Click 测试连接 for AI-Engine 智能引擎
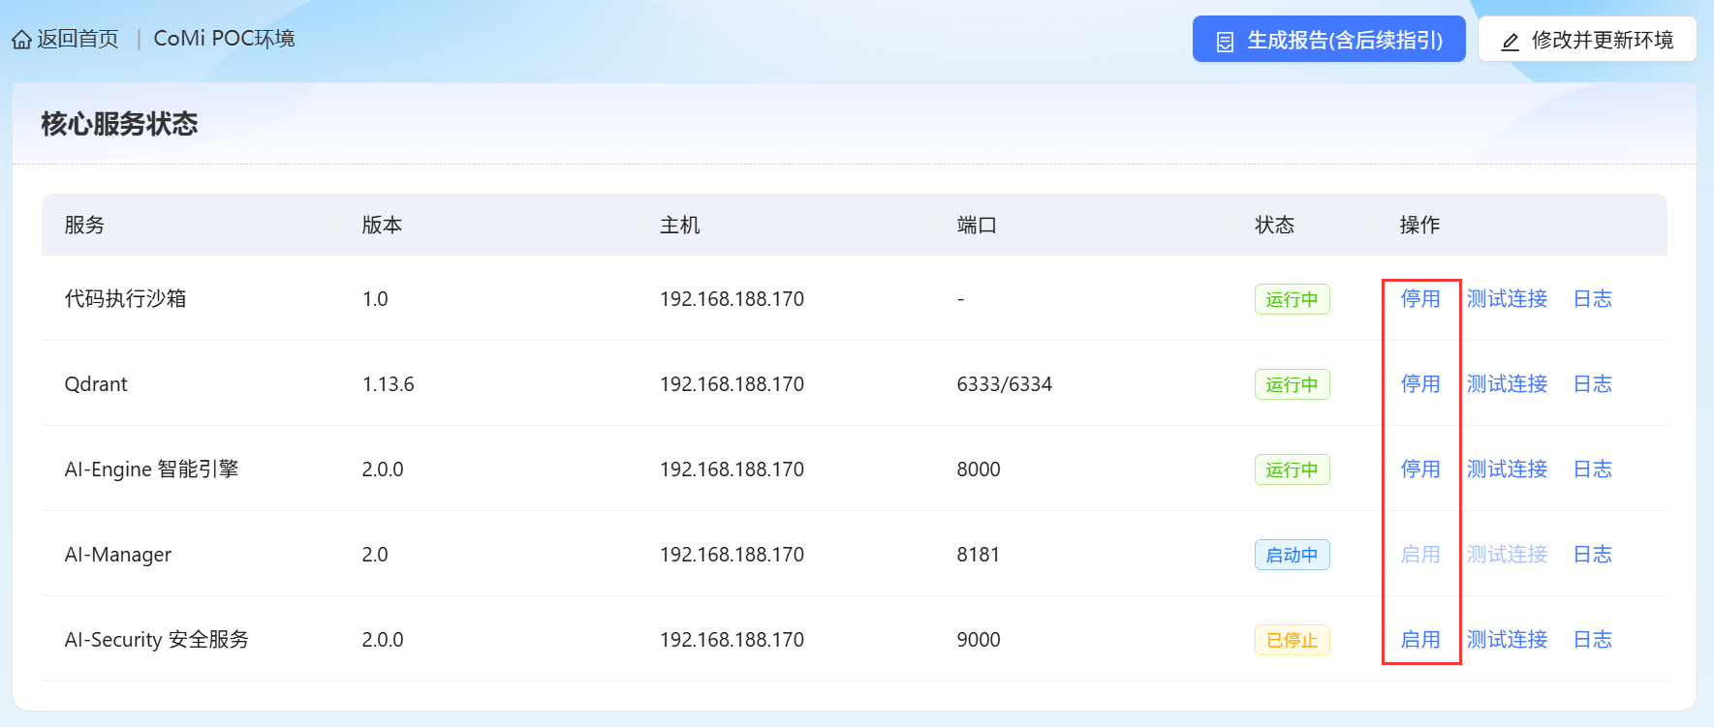This screenshot has height=727, width=1714. click(1507, 469)
